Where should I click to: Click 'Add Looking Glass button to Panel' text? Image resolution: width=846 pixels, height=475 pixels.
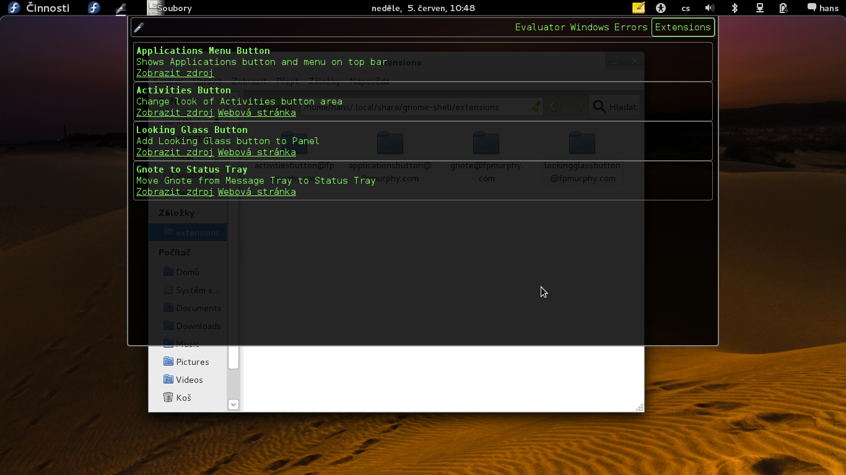[228, 141]
